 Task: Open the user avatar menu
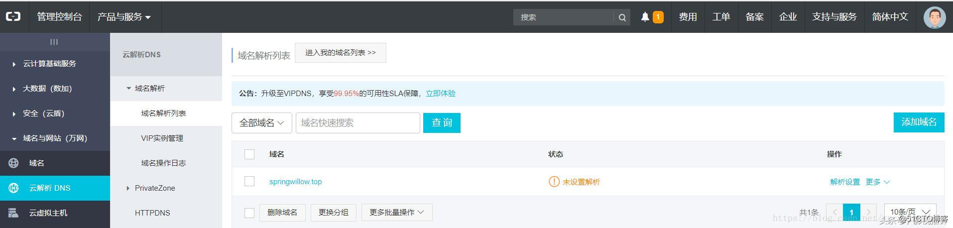934,17
